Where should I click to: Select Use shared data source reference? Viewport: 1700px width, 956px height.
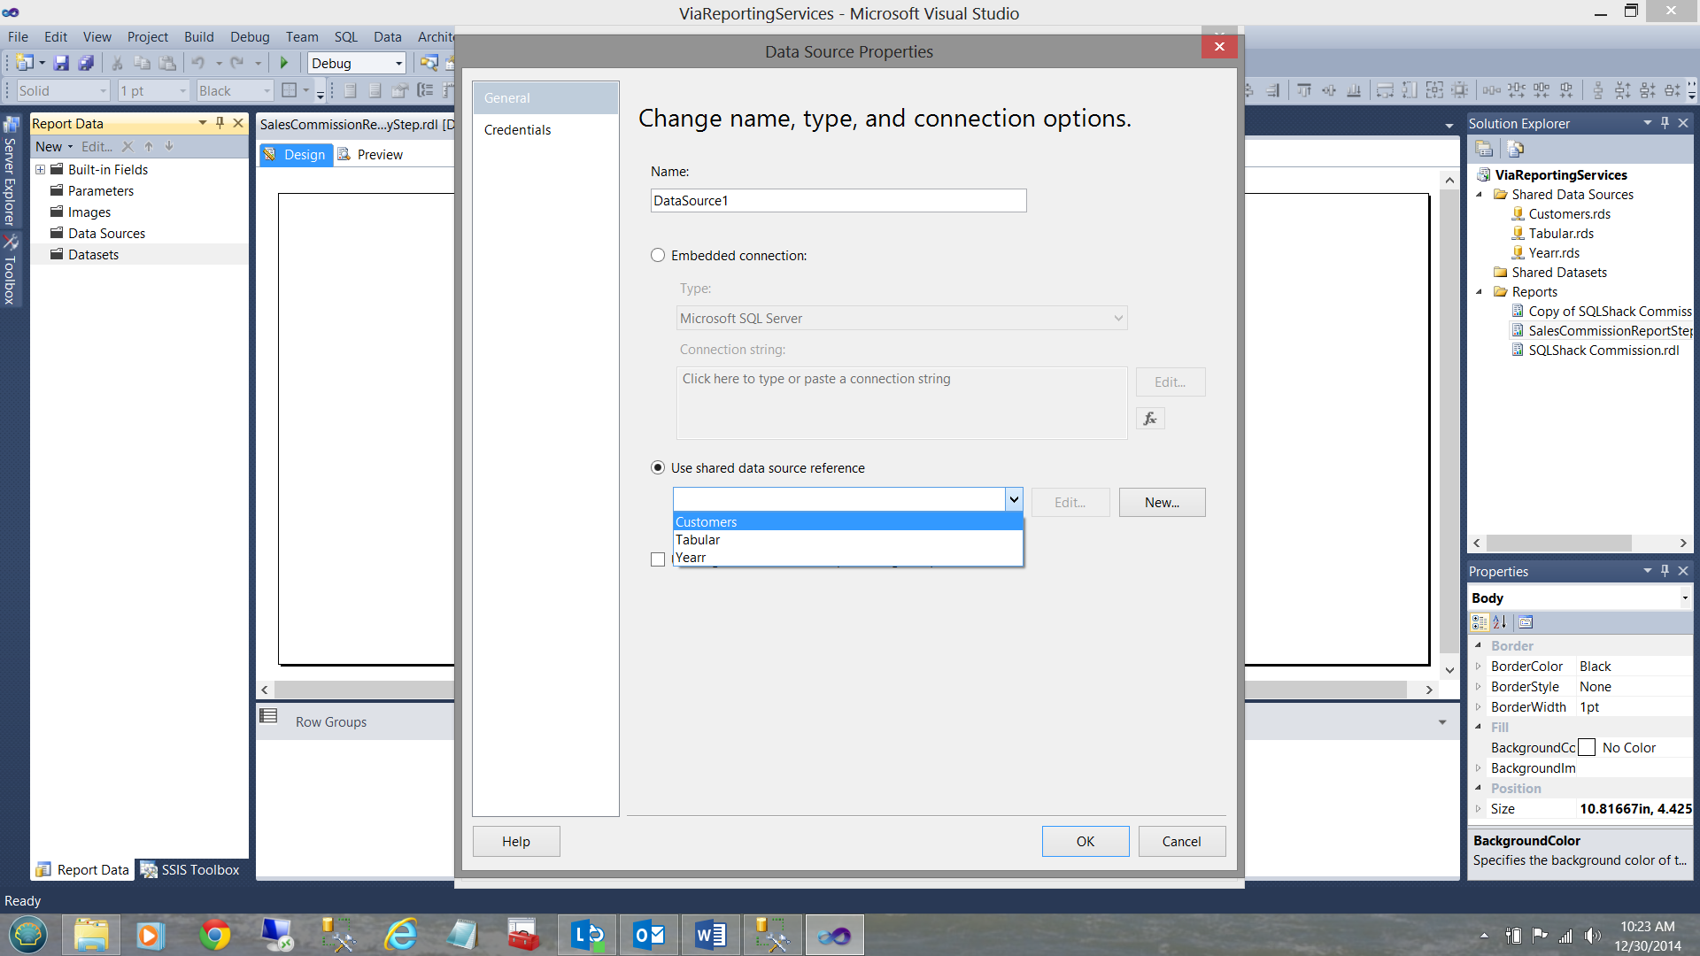658,468
